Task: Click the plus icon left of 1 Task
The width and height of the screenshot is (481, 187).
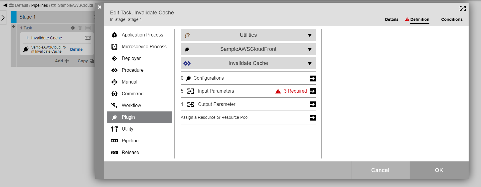Action: tap(14, 26)
